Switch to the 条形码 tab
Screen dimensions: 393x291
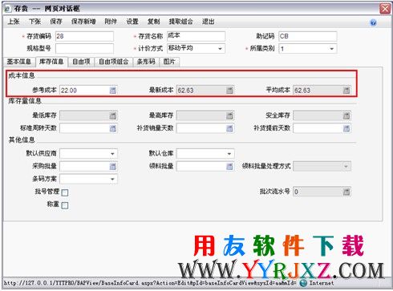[x=146, y=62]
